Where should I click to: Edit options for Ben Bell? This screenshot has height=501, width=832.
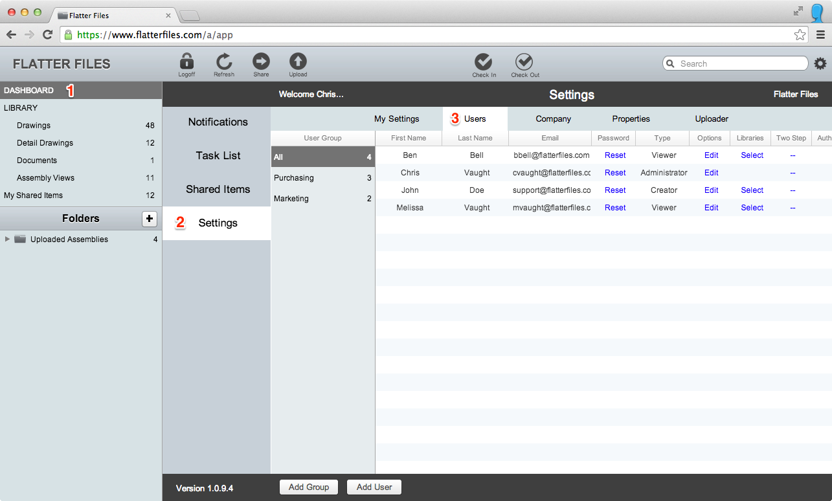(712, 155)
